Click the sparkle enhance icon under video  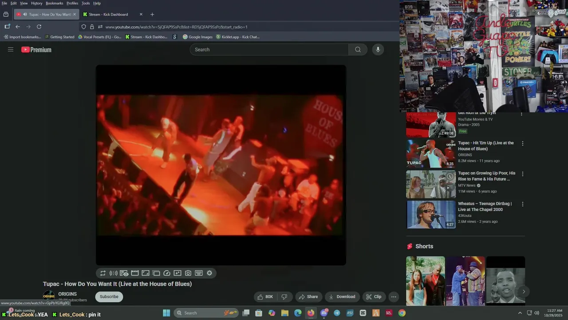177,273
